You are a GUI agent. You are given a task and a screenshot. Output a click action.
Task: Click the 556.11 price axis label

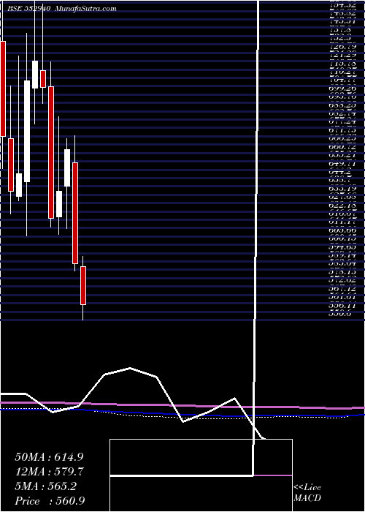pos(343,306)
